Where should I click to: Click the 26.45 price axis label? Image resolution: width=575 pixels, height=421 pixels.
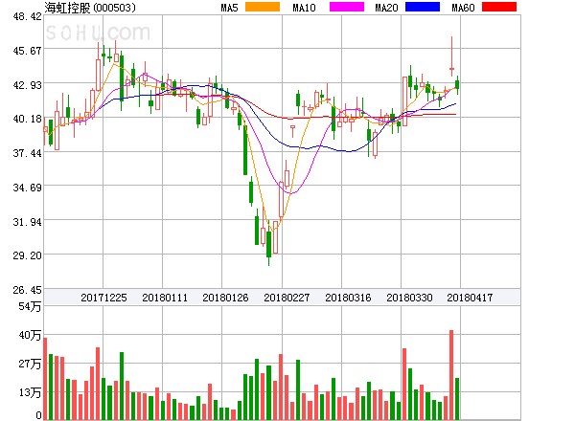[28, 290]
